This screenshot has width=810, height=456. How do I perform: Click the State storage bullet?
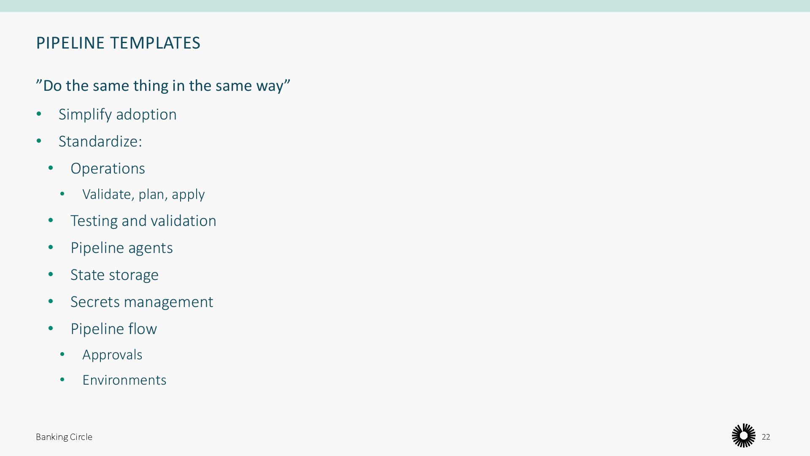(x=114, y=275)
